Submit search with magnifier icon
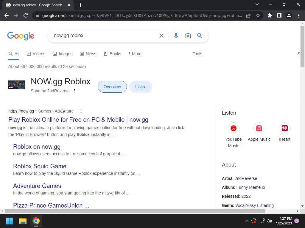Viewport: 305px width, 228px height. pyautogui.click(x=200, y=36)
